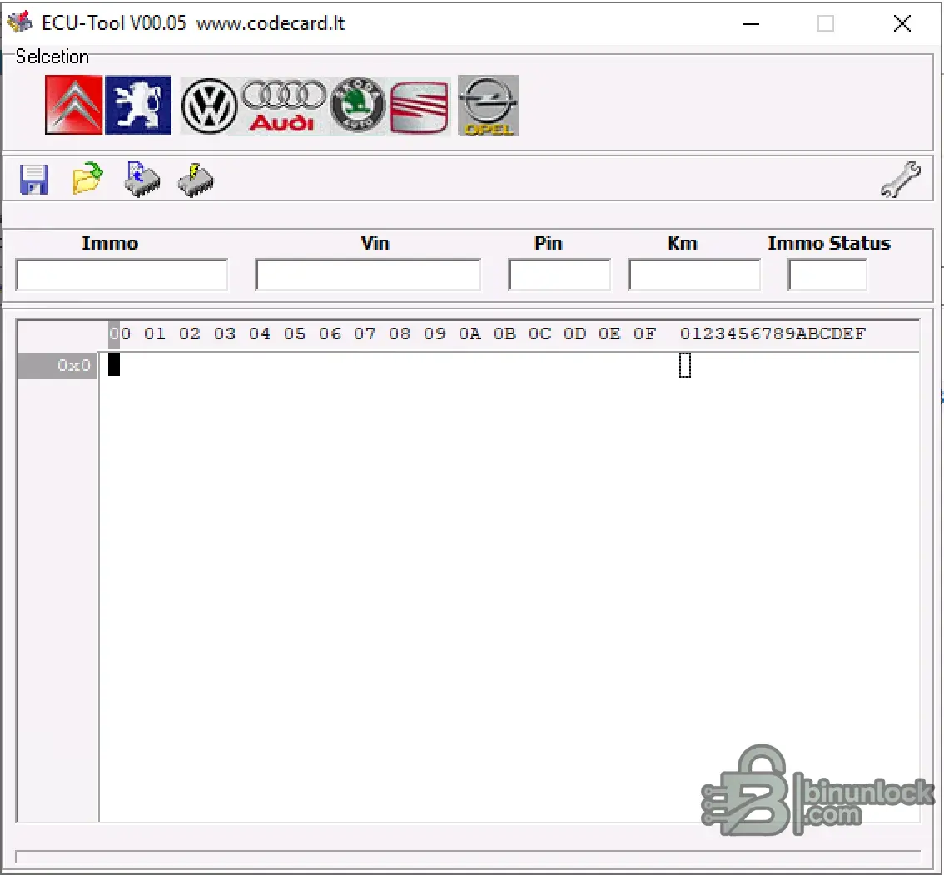Image resolution: width=944 pixels, height=875 pixels.
Task: Select the Skoda brand logo
Action: click(358, 106)
